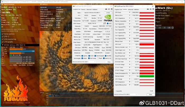Viewport: 185px width, 107px height.
Task: Click the Lookup button
Action: pyautogui.click(x=108, y=13)
